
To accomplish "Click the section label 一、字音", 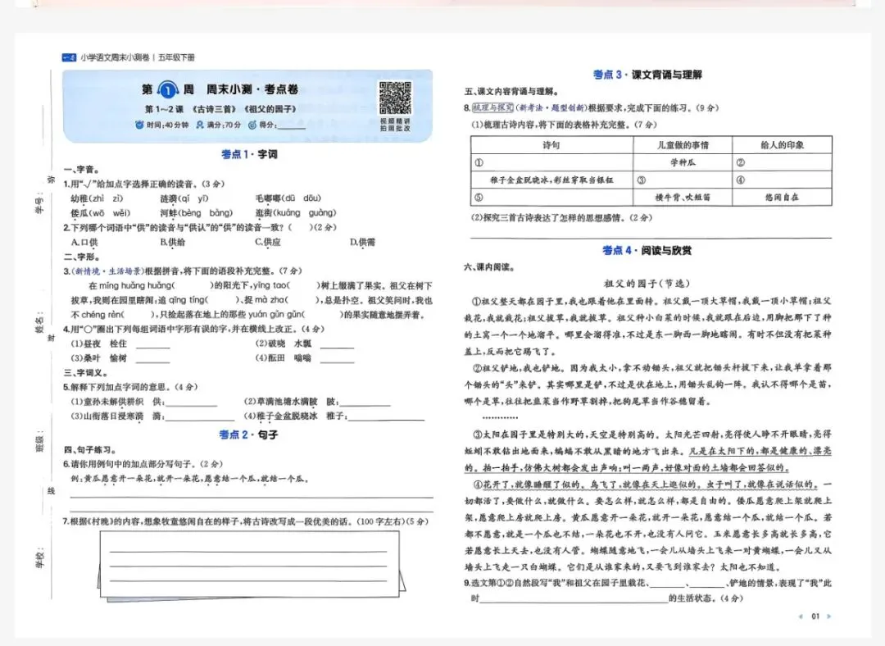I will [83, 170].
